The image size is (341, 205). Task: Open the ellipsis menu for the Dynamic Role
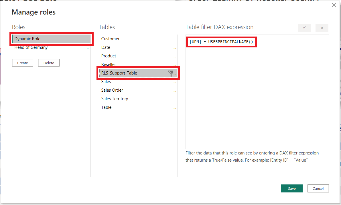click(88, 39)
